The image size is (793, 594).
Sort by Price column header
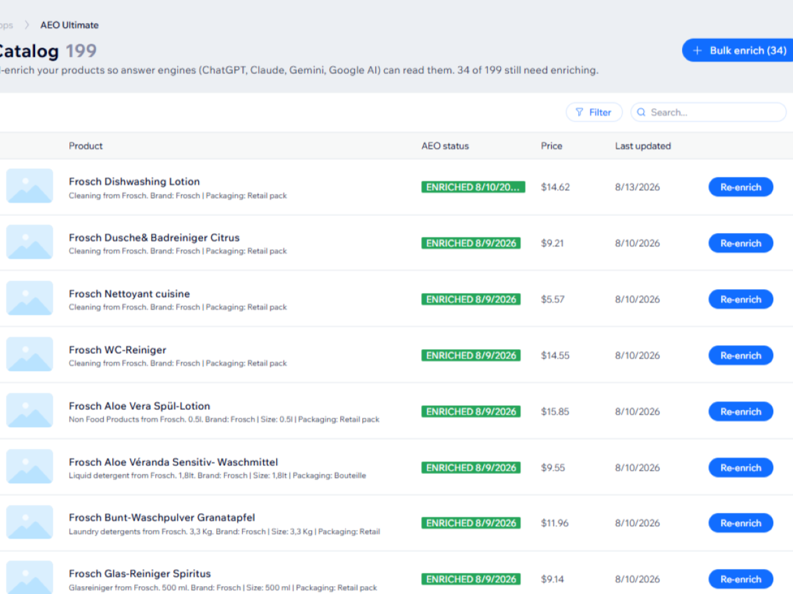(552, 146)
